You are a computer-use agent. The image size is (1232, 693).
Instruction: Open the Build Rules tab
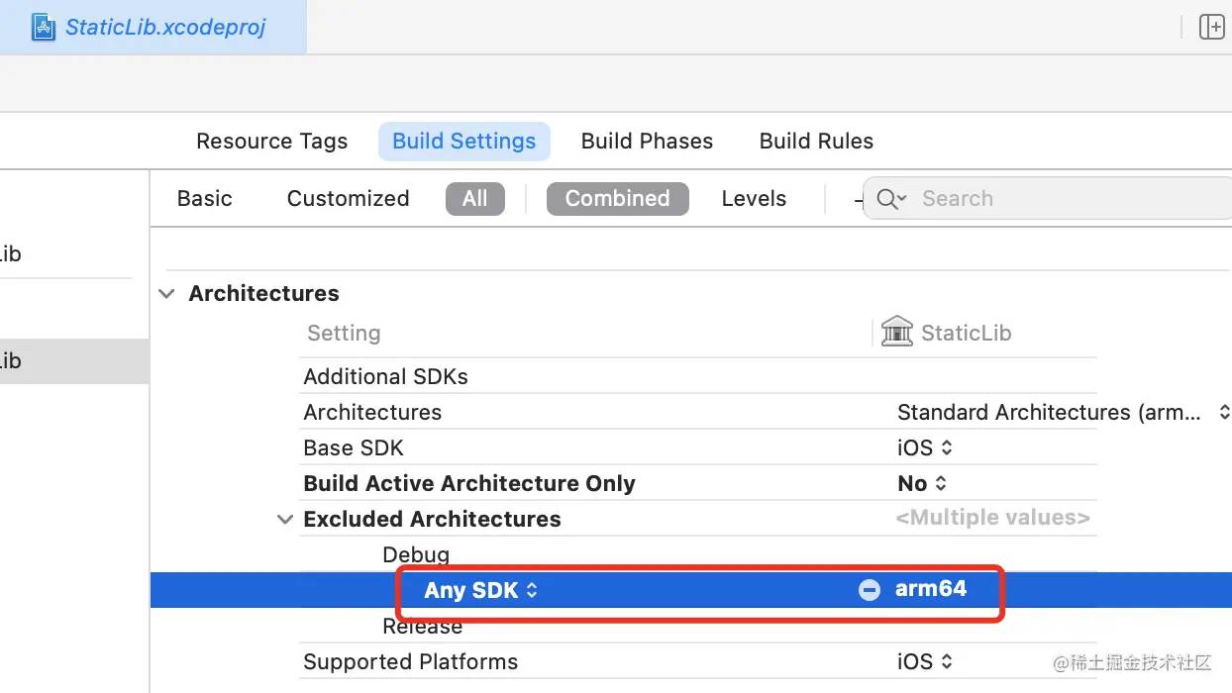pos(816,142)
